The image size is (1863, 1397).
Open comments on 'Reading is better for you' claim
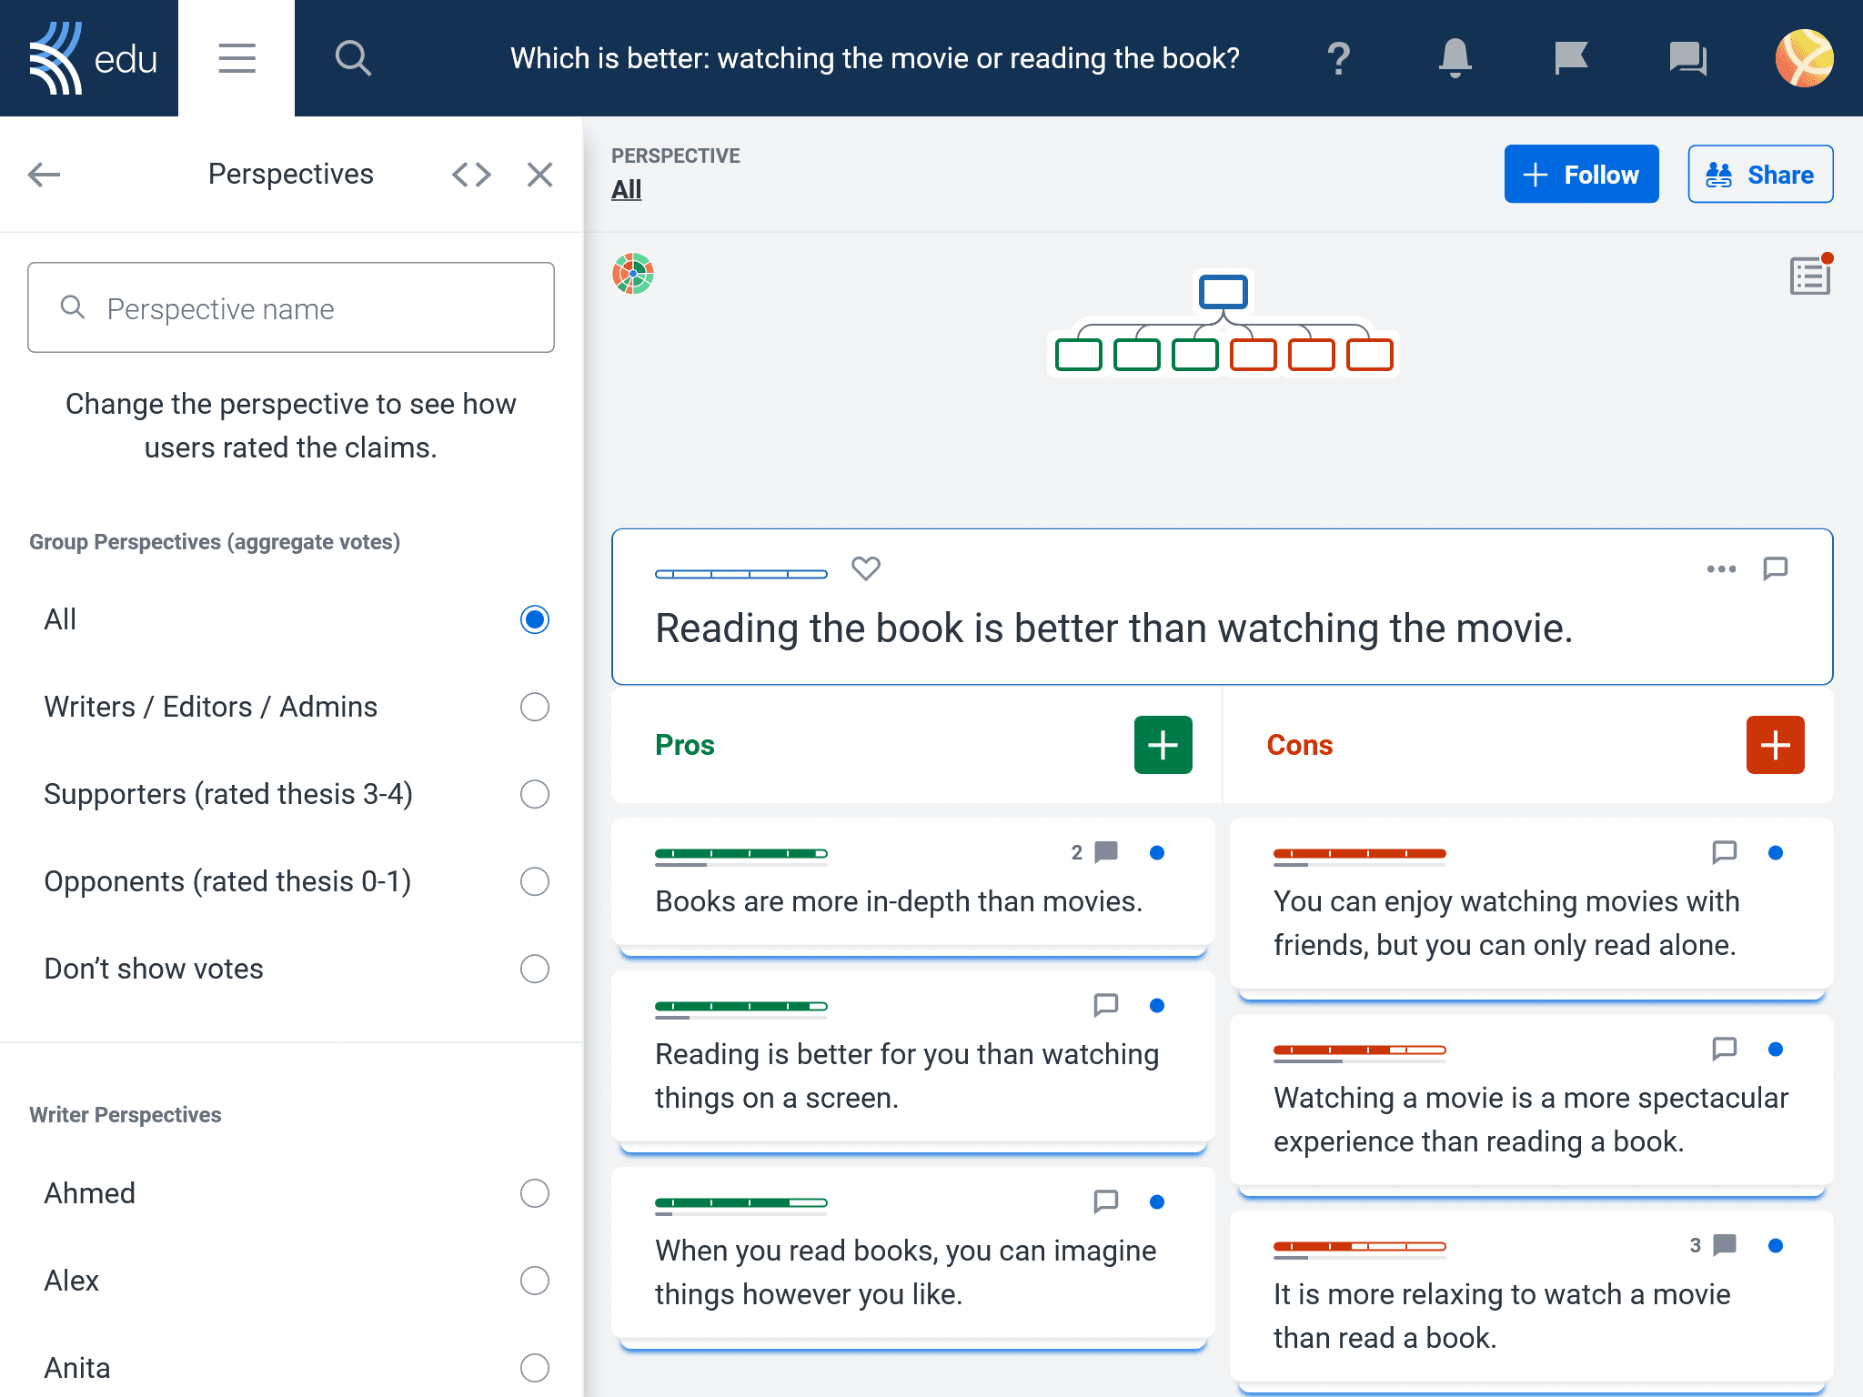(1106, 1005)
